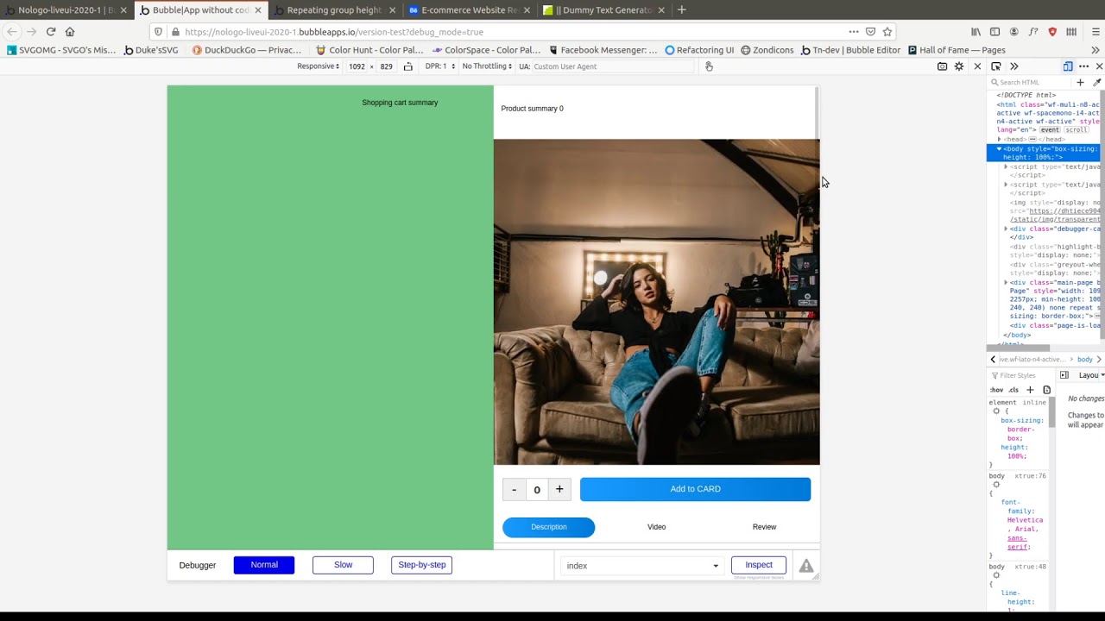
Task: Bookmark this page with star
Action: tap(887, 32)
